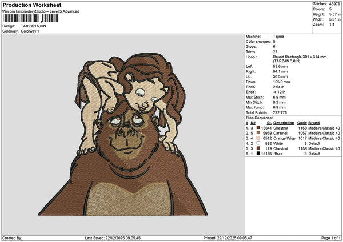The width and height of the screenshot is (343, 242).
Task: Select the Trims value '27'
Action: pyautogui.click(x=275, y=52)
